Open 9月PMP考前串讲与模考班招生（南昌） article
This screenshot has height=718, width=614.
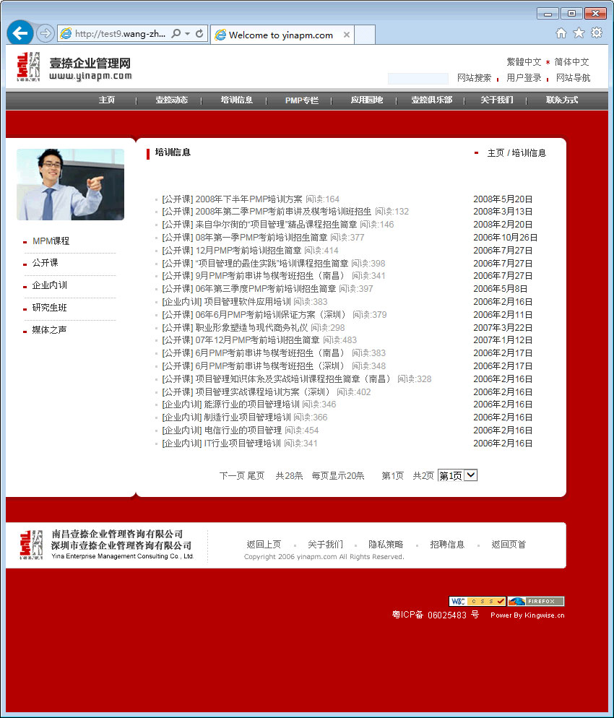click(271, 276)
